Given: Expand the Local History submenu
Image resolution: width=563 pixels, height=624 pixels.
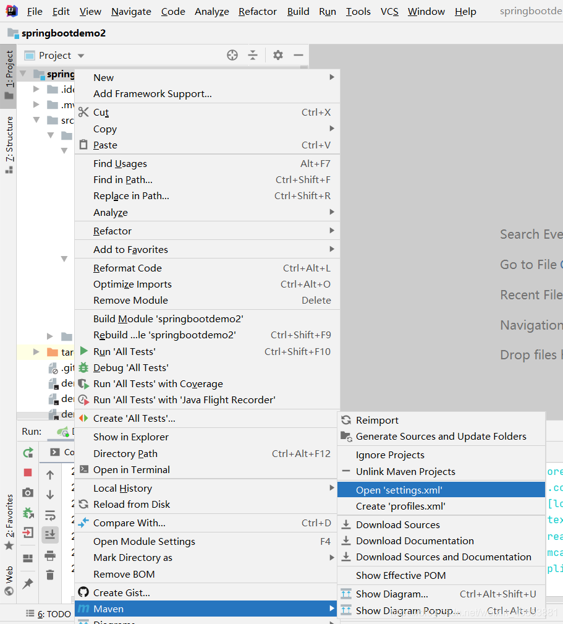Looking at the screenshot, I should click(206, 489).
